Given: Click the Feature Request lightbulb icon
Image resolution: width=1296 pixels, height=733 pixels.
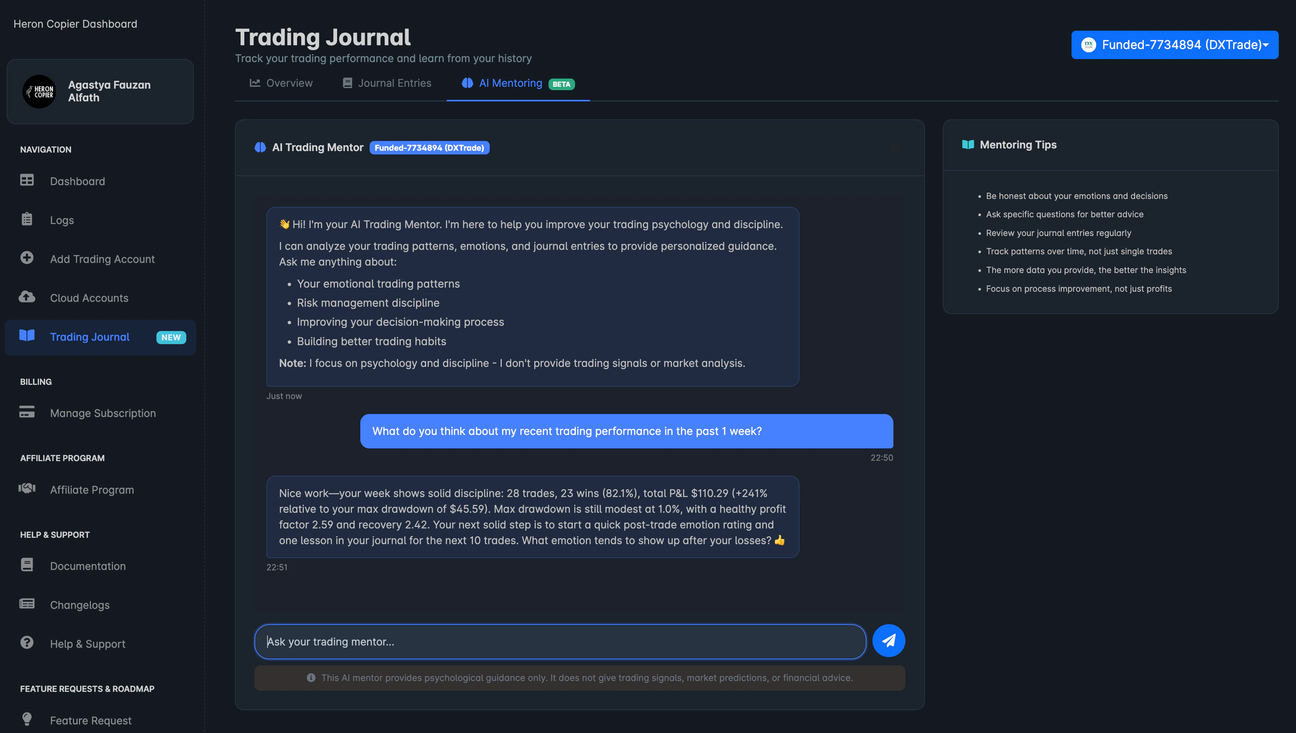Looking at the screenshot, I should 27,719.
